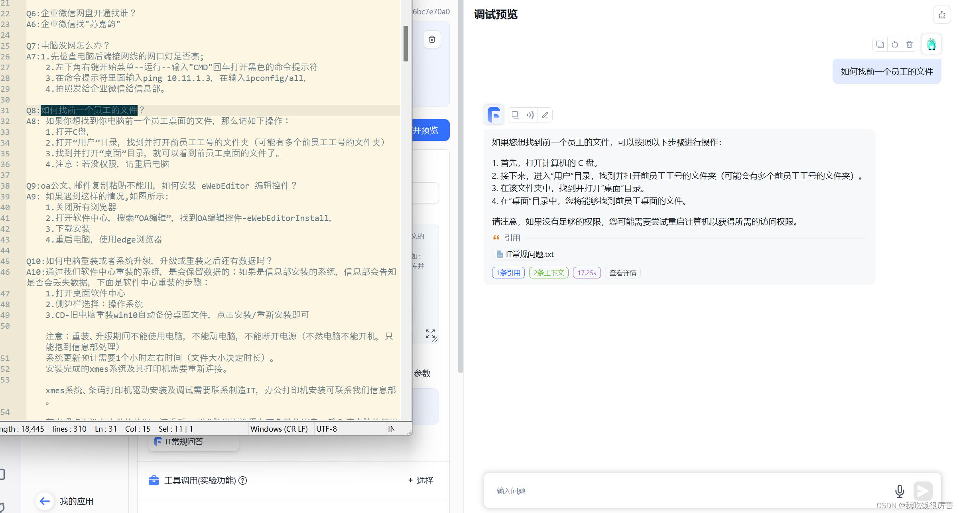Click the line '4.重启电脑， 使用edge浏览器'
Viewport: 959px width, 513px height.
click(104, 239)
